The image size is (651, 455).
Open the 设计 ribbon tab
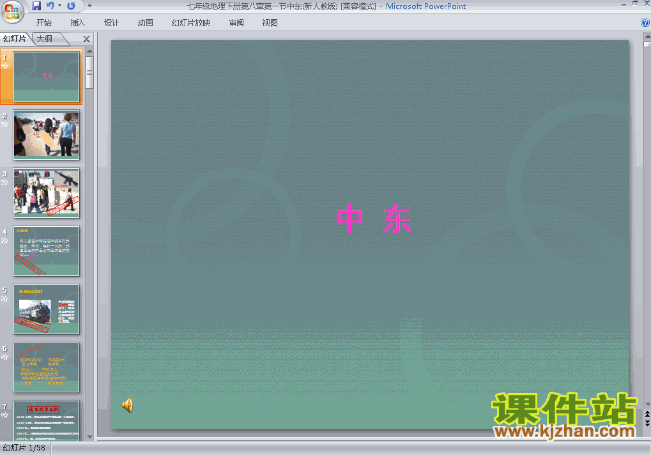[x=111, y=23]
